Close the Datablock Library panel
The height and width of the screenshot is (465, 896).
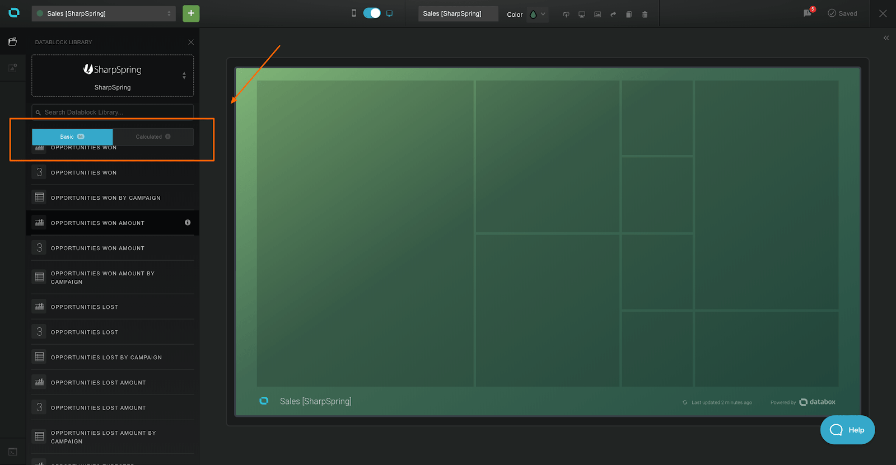[191, 42]
